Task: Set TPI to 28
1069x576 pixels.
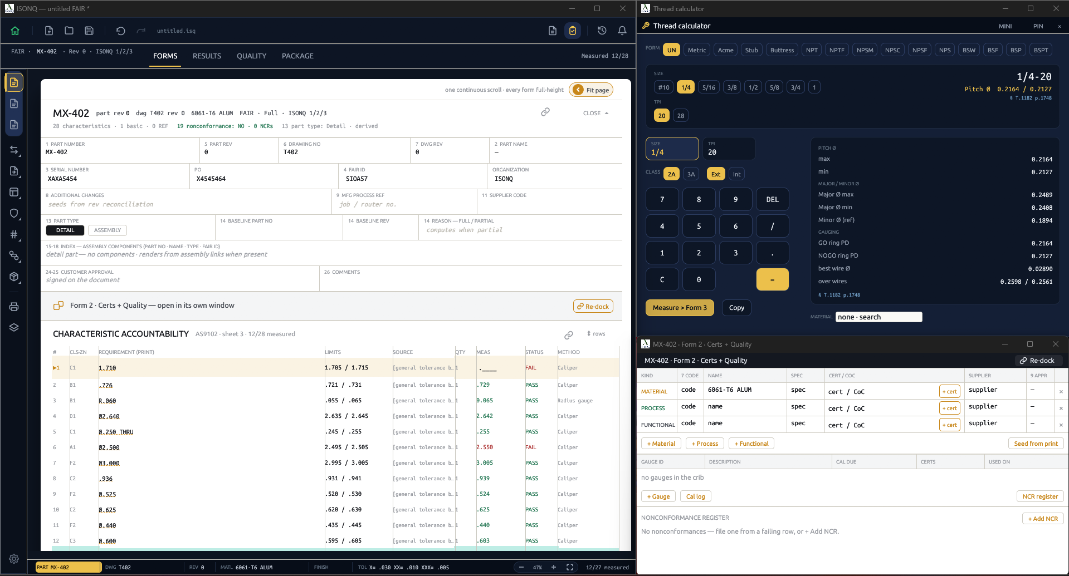Action: [x=681, y=116]
